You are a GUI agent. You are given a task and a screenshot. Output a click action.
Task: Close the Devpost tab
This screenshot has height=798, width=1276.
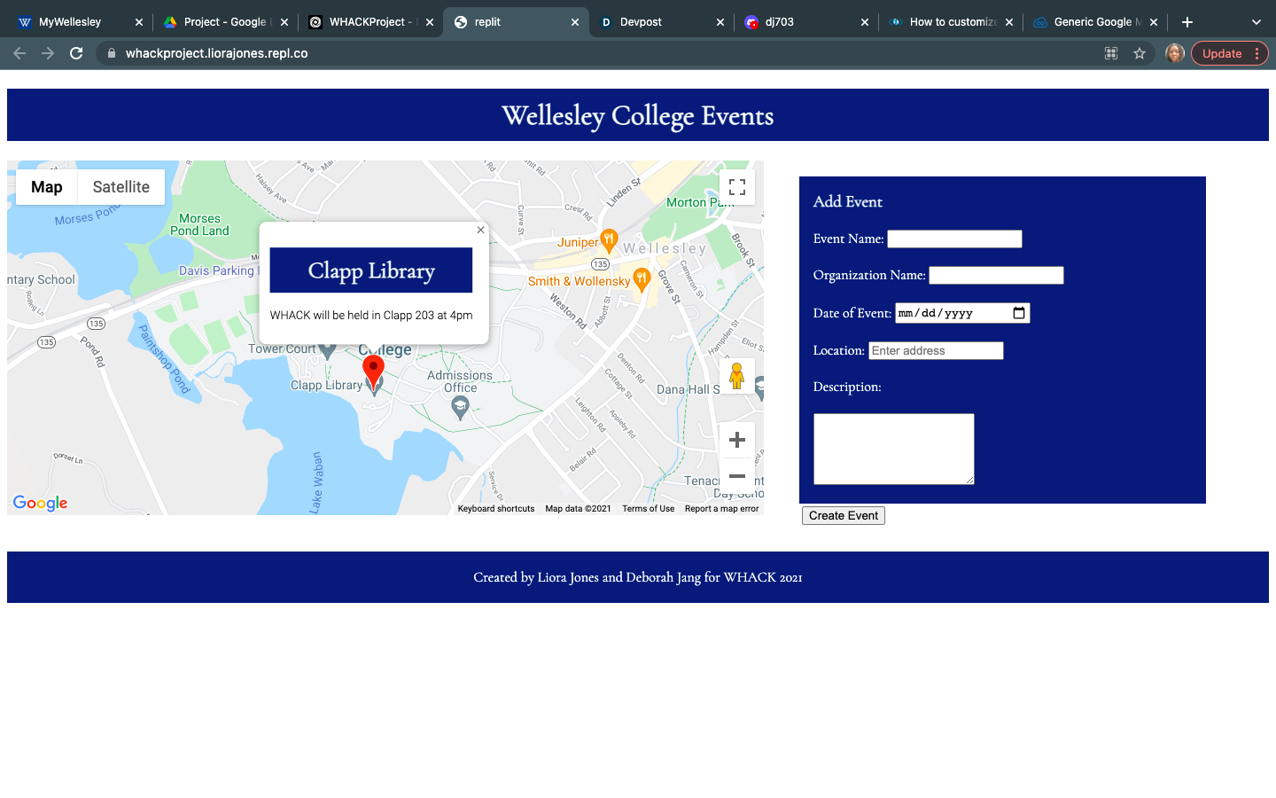tap(720, 22)
